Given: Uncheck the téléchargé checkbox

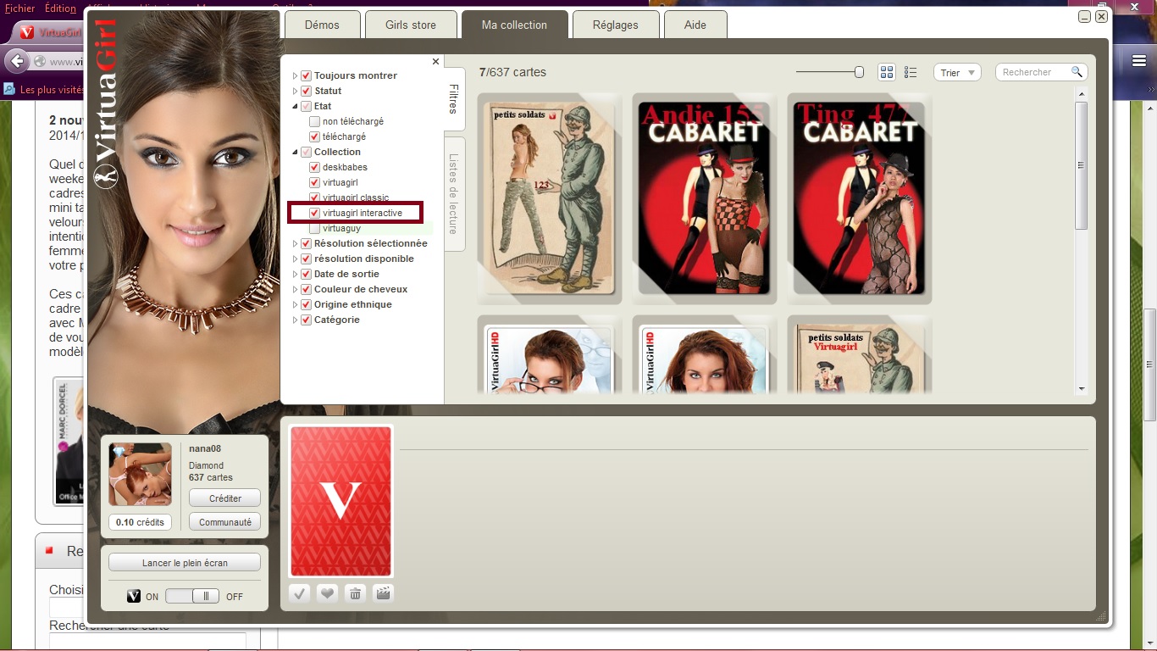Looking at the screenshot, I should tap(315, 136).
